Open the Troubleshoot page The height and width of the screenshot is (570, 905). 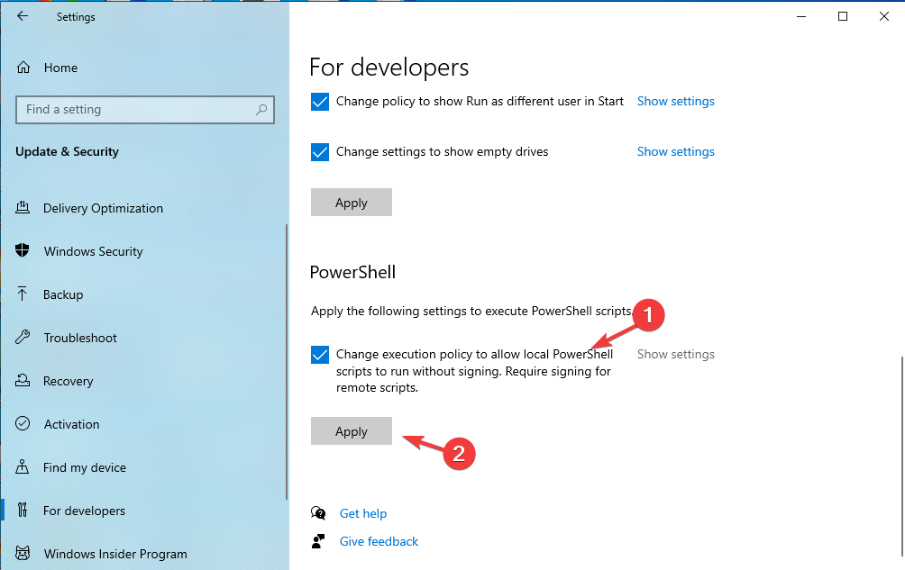(x=80, y=338)
